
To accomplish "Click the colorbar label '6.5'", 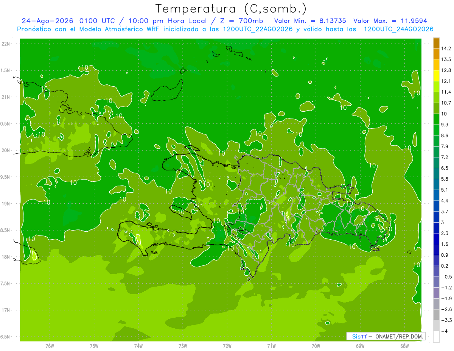I will click(x=445, y=168).
